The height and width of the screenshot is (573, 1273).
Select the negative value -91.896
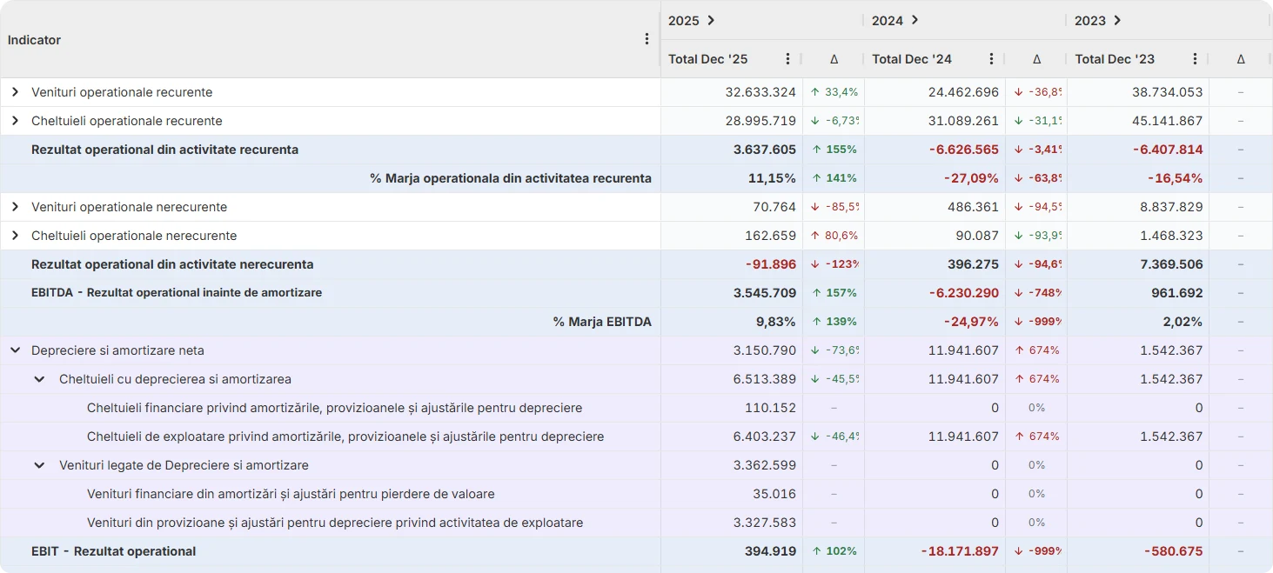click(771, 264)
